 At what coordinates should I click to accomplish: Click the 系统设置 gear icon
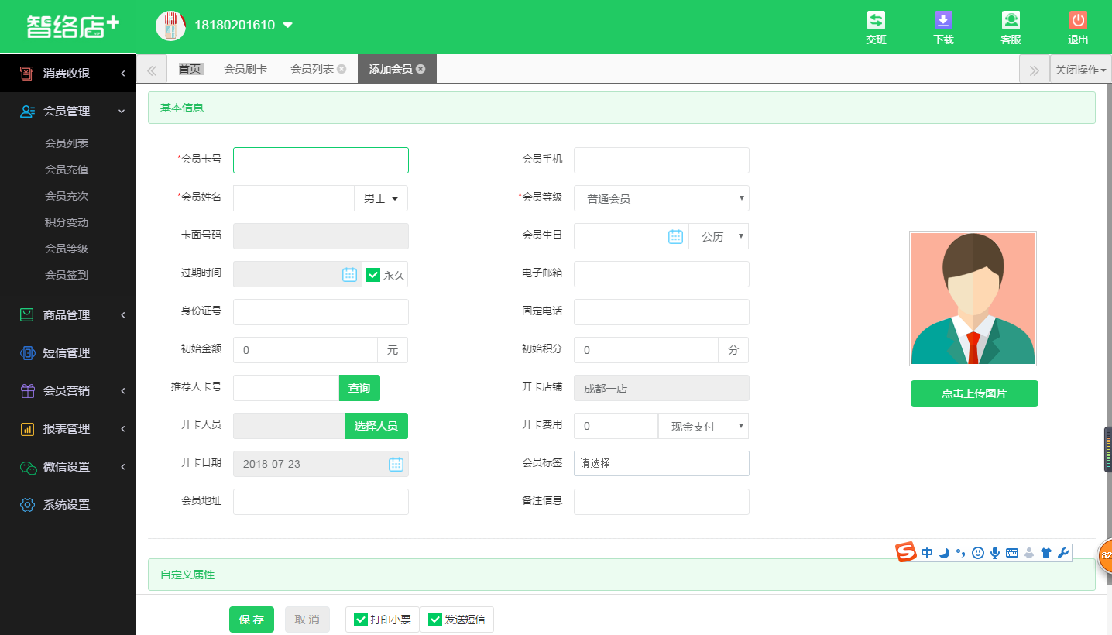[28, 505]
